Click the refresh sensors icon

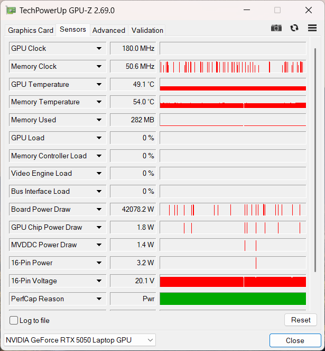[x=294, y=28]
